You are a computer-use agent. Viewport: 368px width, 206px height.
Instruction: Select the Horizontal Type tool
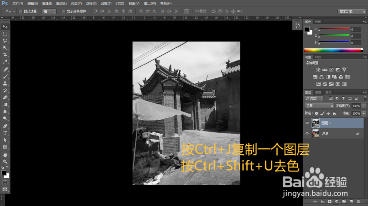point(5,133)
